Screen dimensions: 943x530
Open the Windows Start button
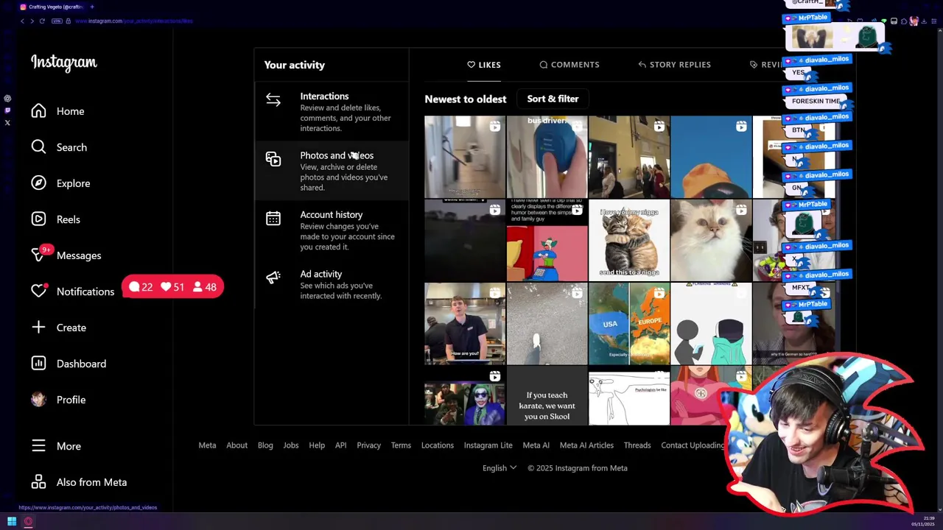12,521
